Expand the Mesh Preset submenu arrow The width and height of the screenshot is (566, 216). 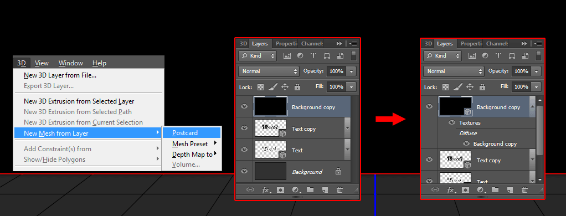click(215, 143)
